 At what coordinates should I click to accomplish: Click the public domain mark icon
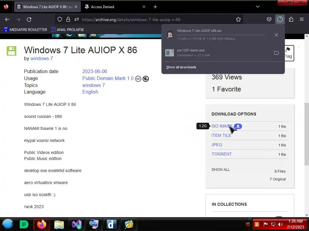(x=146, y=79)
